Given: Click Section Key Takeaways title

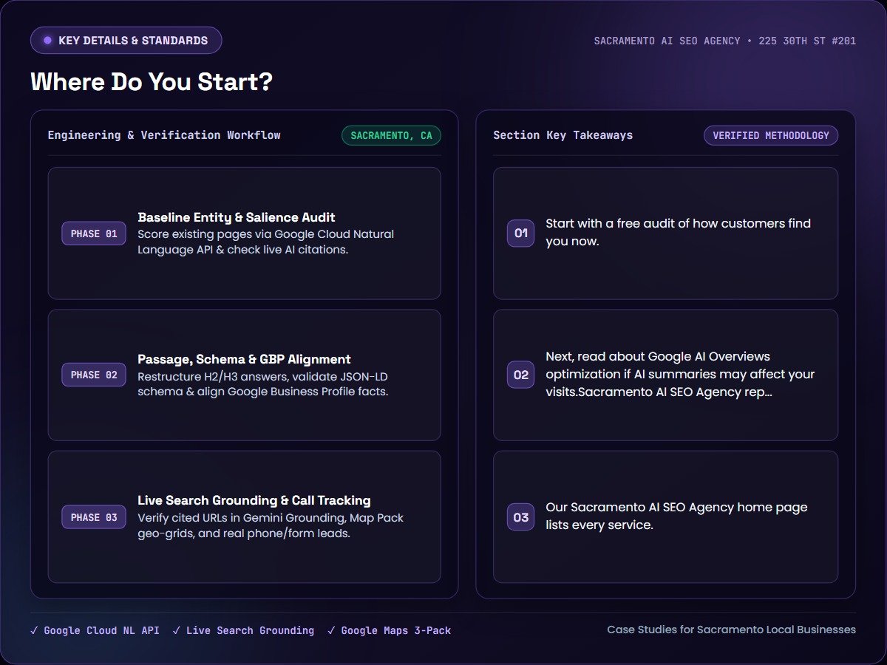Looking at the screenshot, I should [563, 135].
